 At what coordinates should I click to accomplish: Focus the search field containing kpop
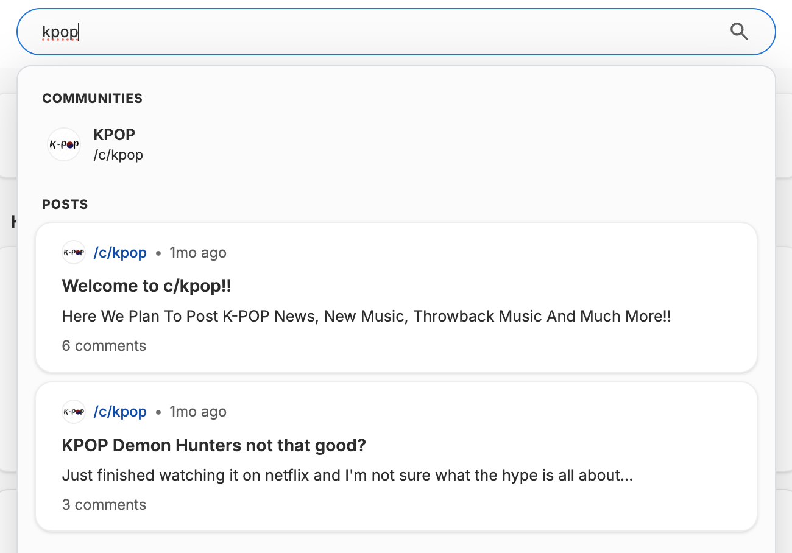coord(366,32)
